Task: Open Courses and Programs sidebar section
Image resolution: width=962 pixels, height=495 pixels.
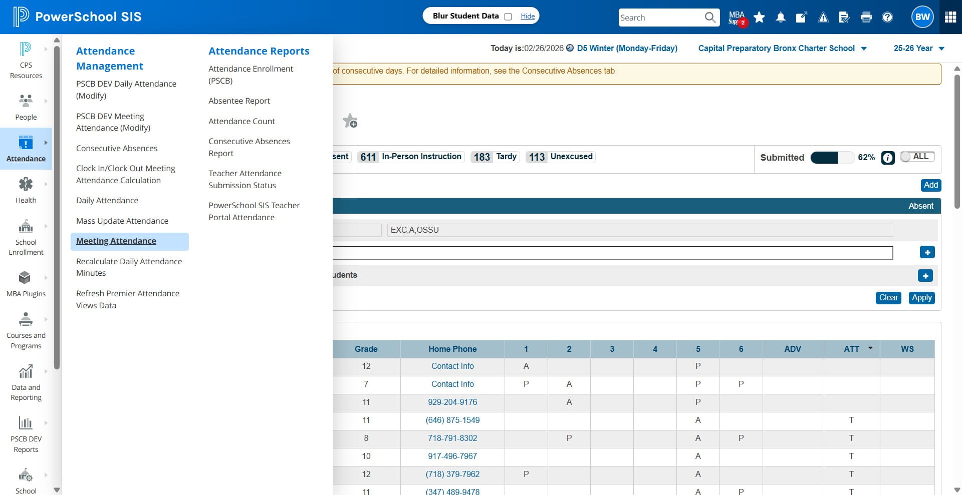Action: pyautogui.click(x=26, y=330)
